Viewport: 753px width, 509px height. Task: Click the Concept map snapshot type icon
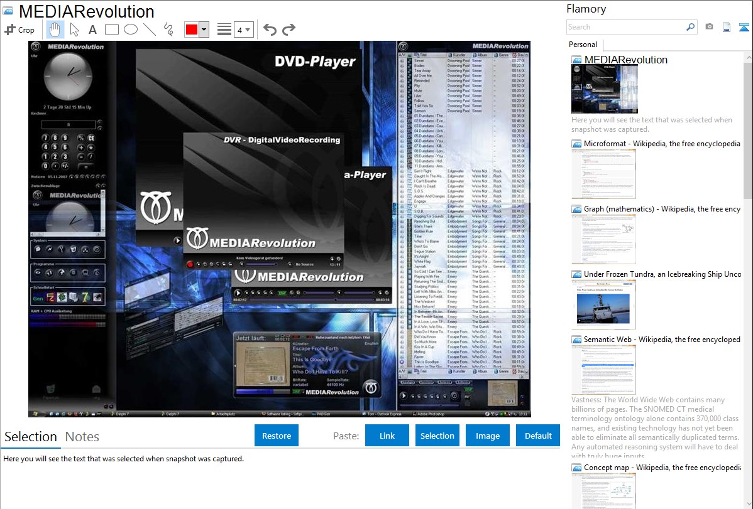(x=576, y=467)
